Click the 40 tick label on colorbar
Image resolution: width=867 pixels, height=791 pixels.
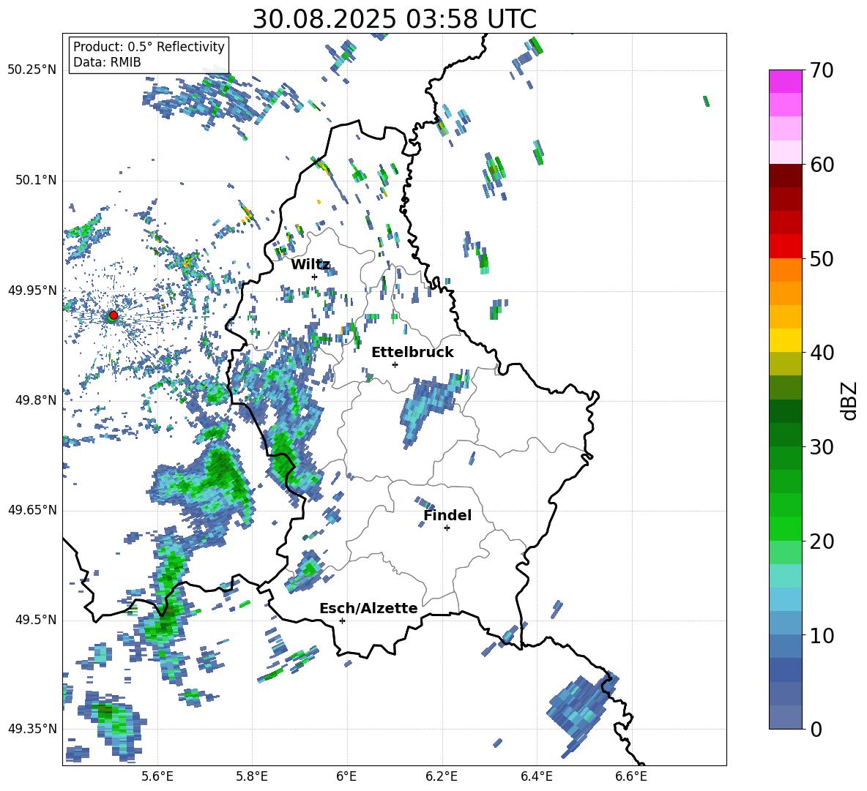click(821, 353)
